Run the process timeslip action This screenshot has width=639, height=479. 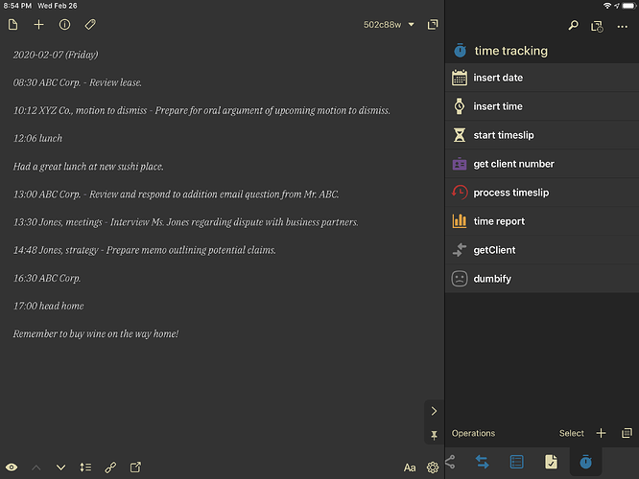click(541, 193)
